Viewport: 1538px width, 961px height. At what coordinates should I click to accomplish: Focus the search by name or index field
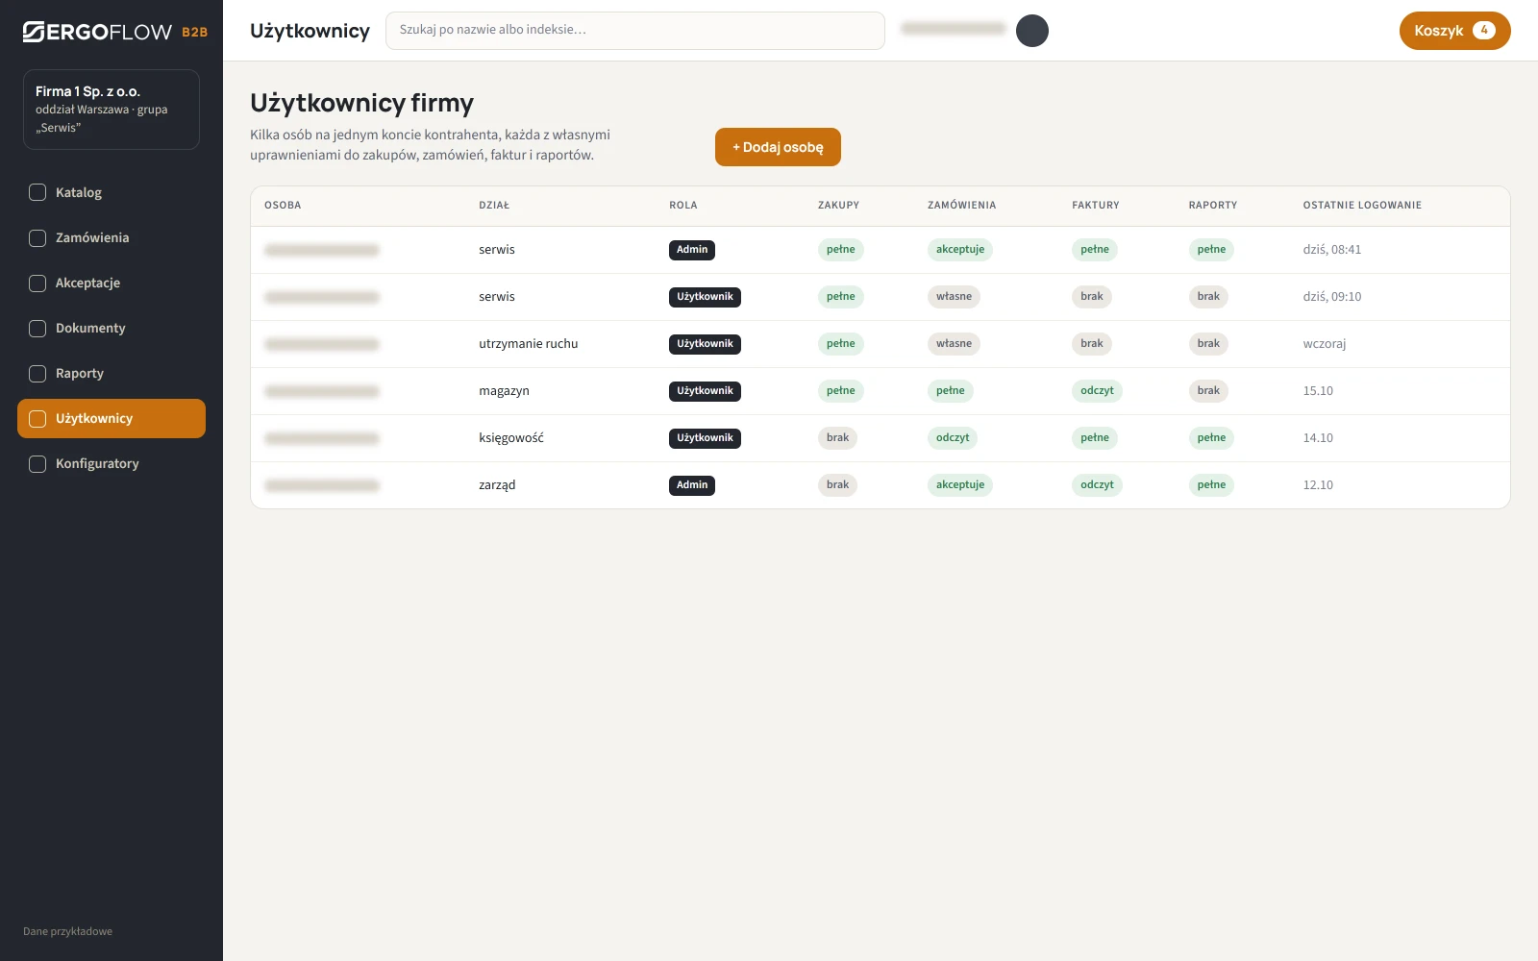[635, 31]
